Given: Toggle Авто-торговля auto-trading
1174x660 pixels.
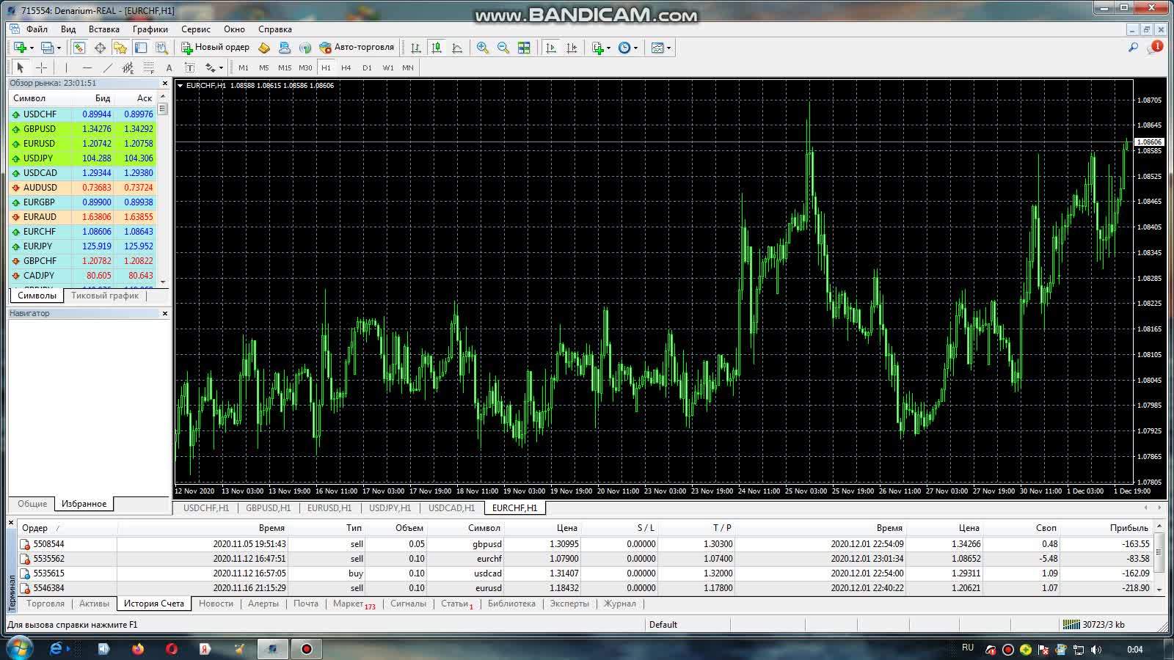Looking at the screenshot, I should (357, 48).
